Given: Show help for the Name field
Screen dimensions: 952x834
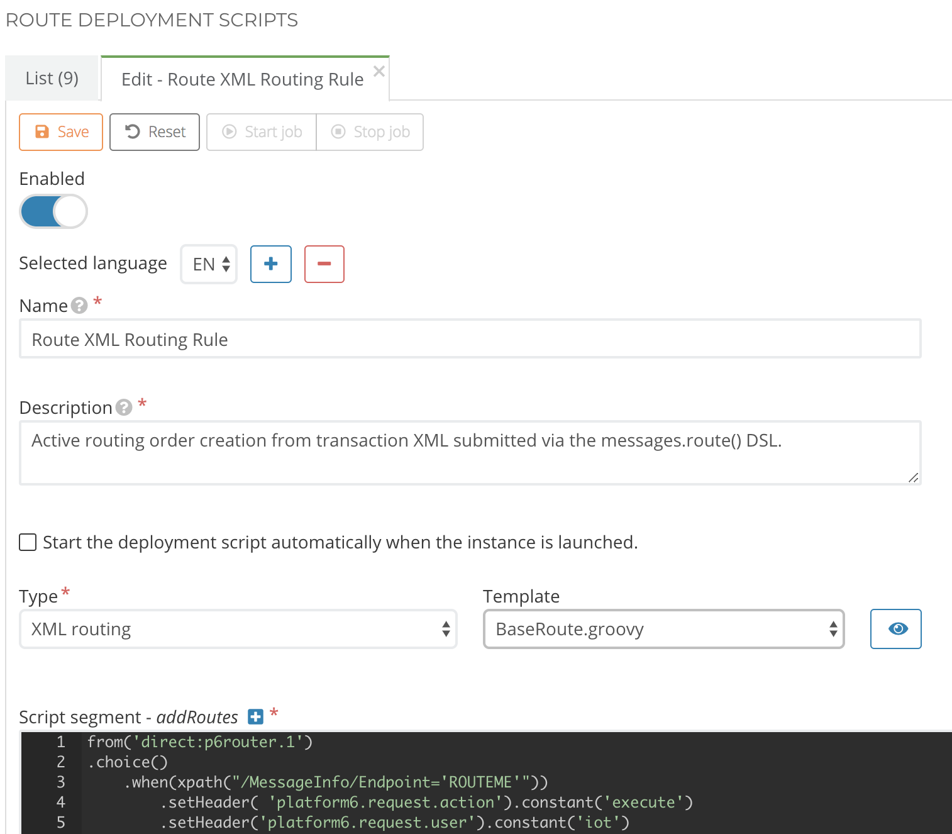Looking at the screenshot, I should [79, 306].
